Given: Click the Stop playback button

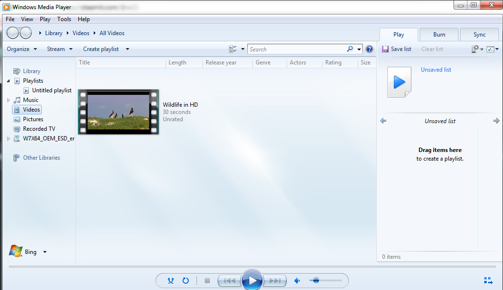Looking at the screenshot, I should point(207,281).
